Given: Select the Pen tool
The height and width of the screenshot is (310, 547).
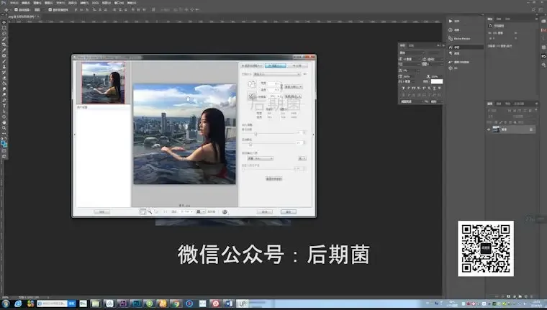Looking at the screenshot, I should (x=5, y=100).
